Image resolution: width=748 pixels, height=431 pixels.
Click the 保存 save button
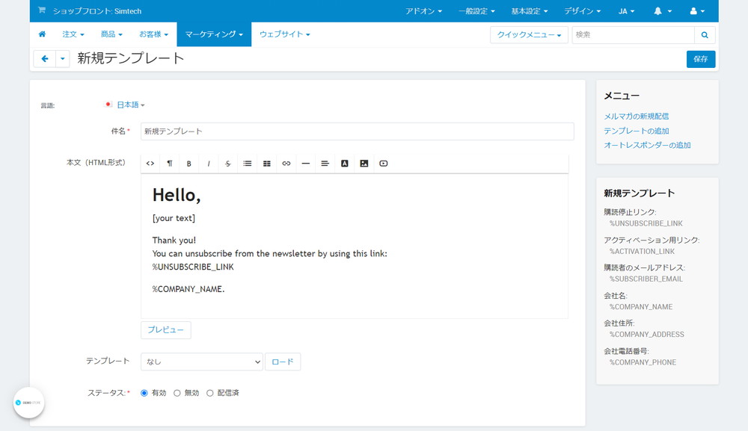[701, 59]
